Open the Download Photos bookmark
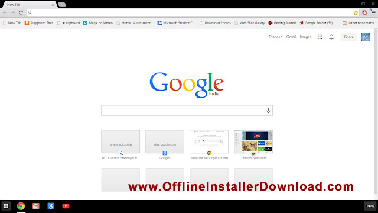 point(215,23)
